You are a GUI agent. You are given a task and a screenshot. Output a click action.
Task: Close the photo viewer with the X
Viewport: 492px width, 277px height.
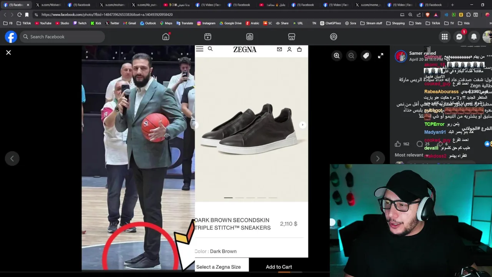(x=8, y=52)
